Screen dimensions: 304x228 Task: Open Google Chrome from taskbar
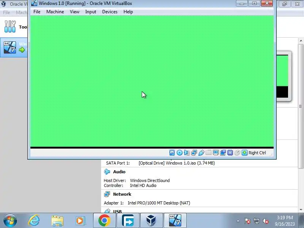pyautogui.click(x=104, y=220)
